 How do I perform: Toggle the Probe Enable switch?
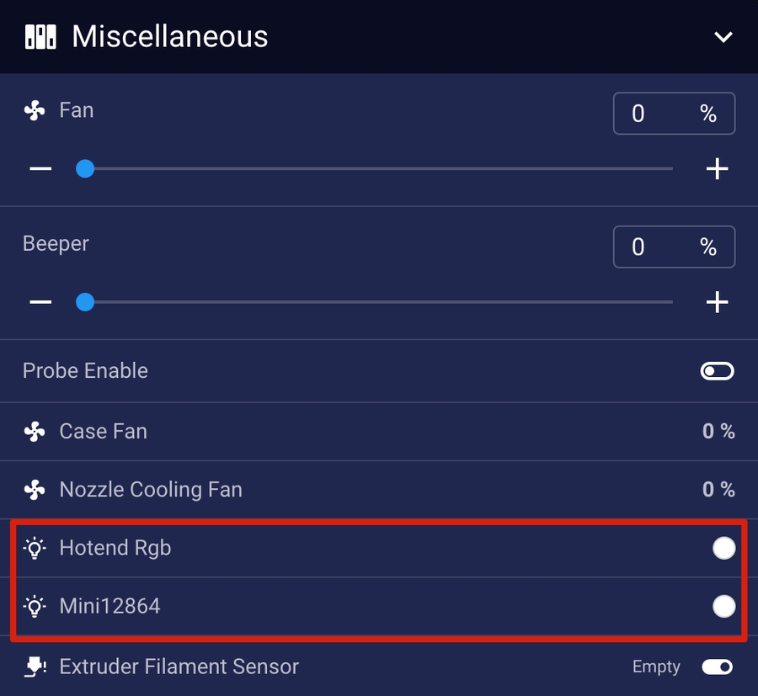pos(717,371)
